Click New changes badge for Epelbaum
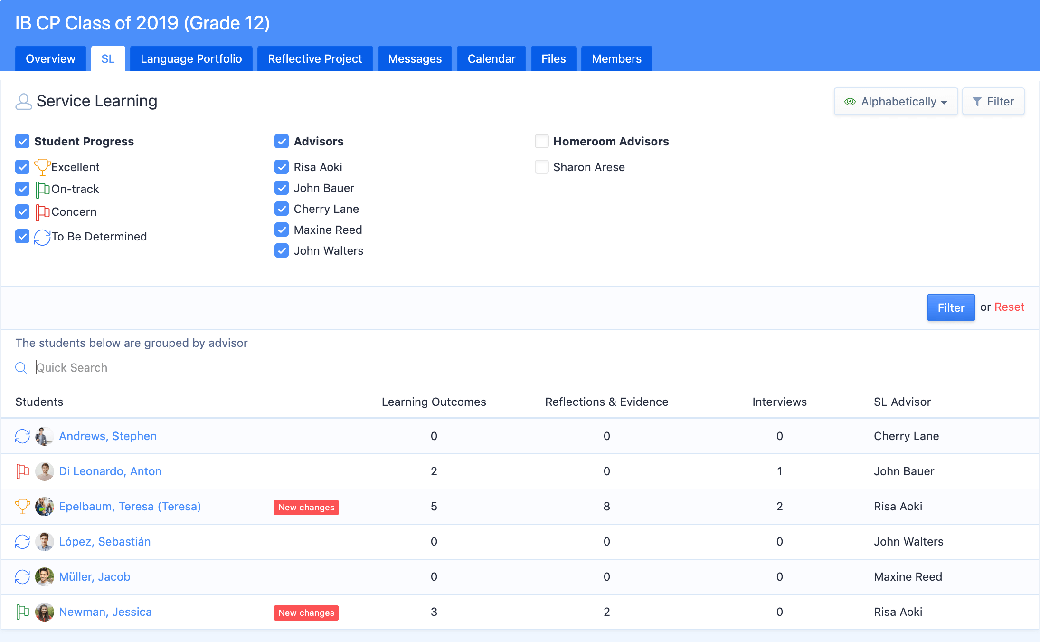Screen dimensions: 1040x642 click(306, 508)
